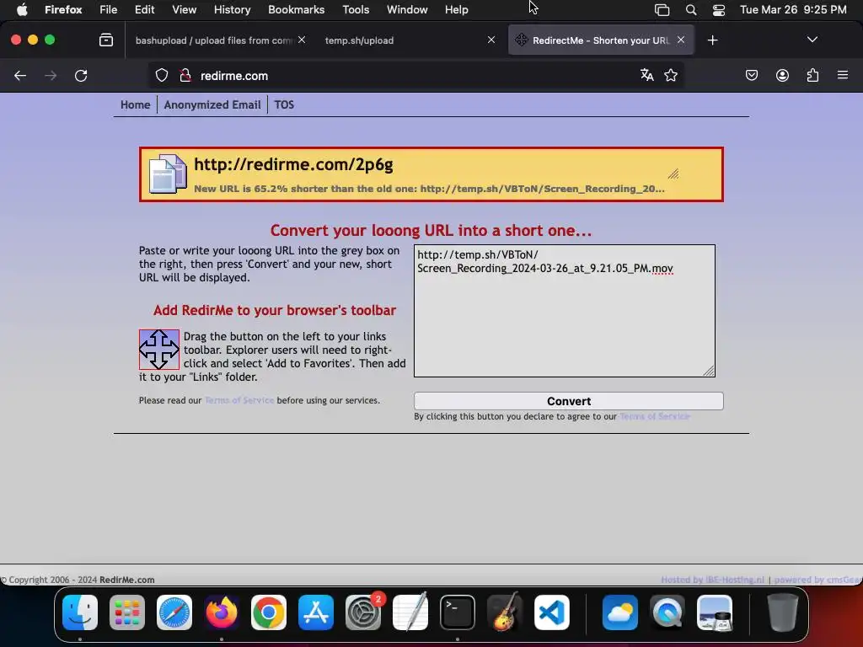Bookmark this page with star

[x=670, y=75]
